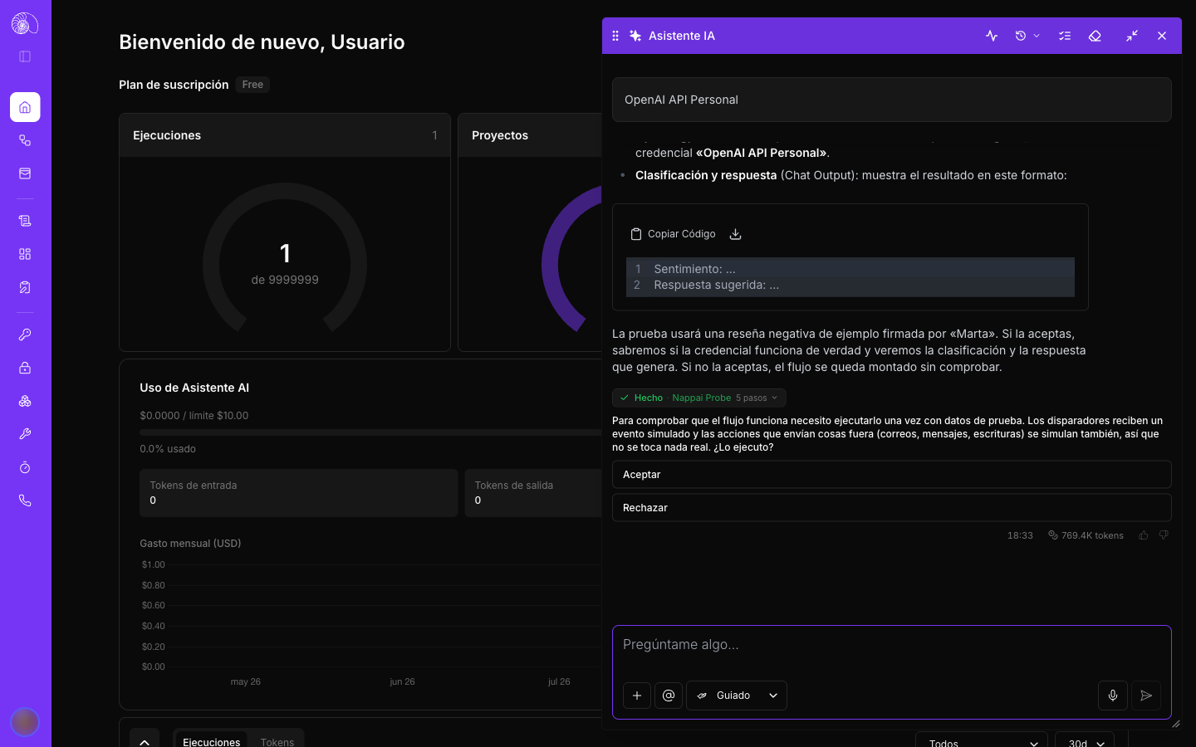The height and width of the screenshot is (747, 1196).
Task: Clear chat with the eraser icon
Action: pyautogui.click(x=1095, y=36)
